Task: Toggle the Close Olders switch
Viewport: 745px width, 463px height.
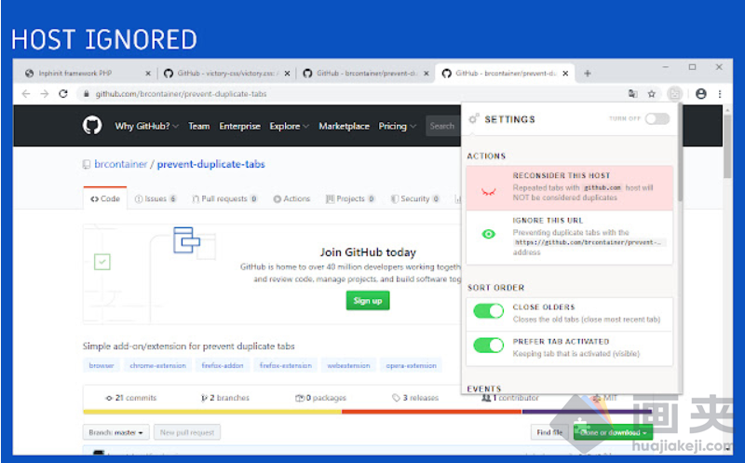Action: 488,311
